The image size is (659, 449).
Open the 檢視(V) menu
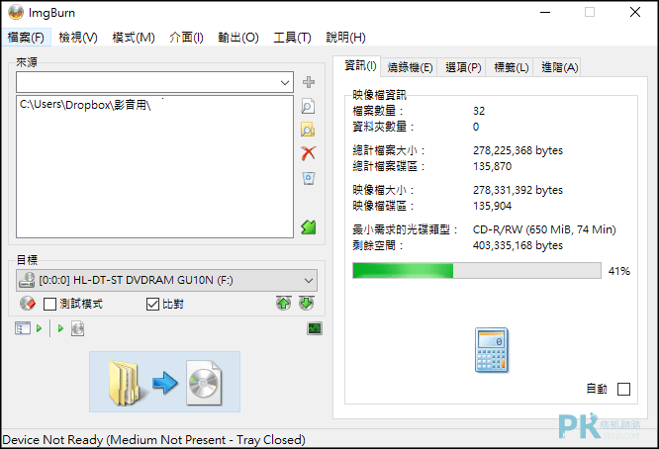[78, 38]
